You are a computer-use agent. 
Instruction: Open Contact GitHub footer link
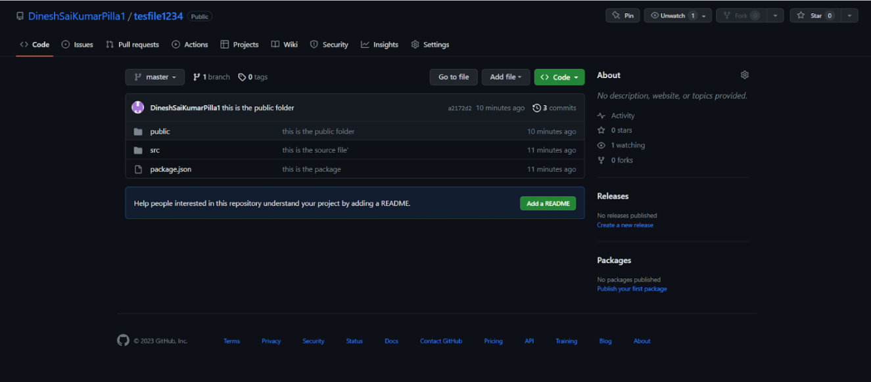tap(441, 341)
